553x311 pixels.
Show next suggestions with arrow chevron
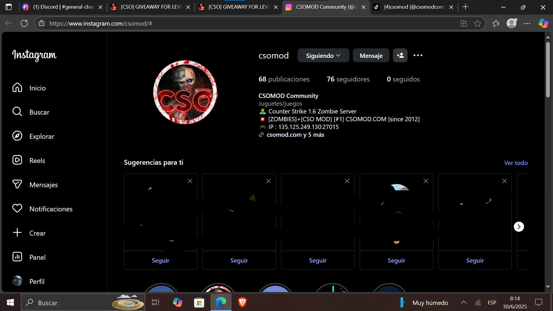coord(519,227)
